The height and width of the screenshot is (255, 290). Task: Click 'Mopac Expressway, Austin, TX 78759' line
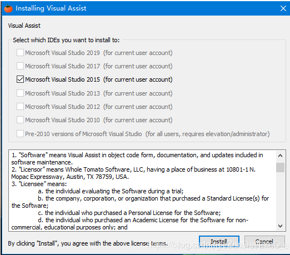[70, 177]
